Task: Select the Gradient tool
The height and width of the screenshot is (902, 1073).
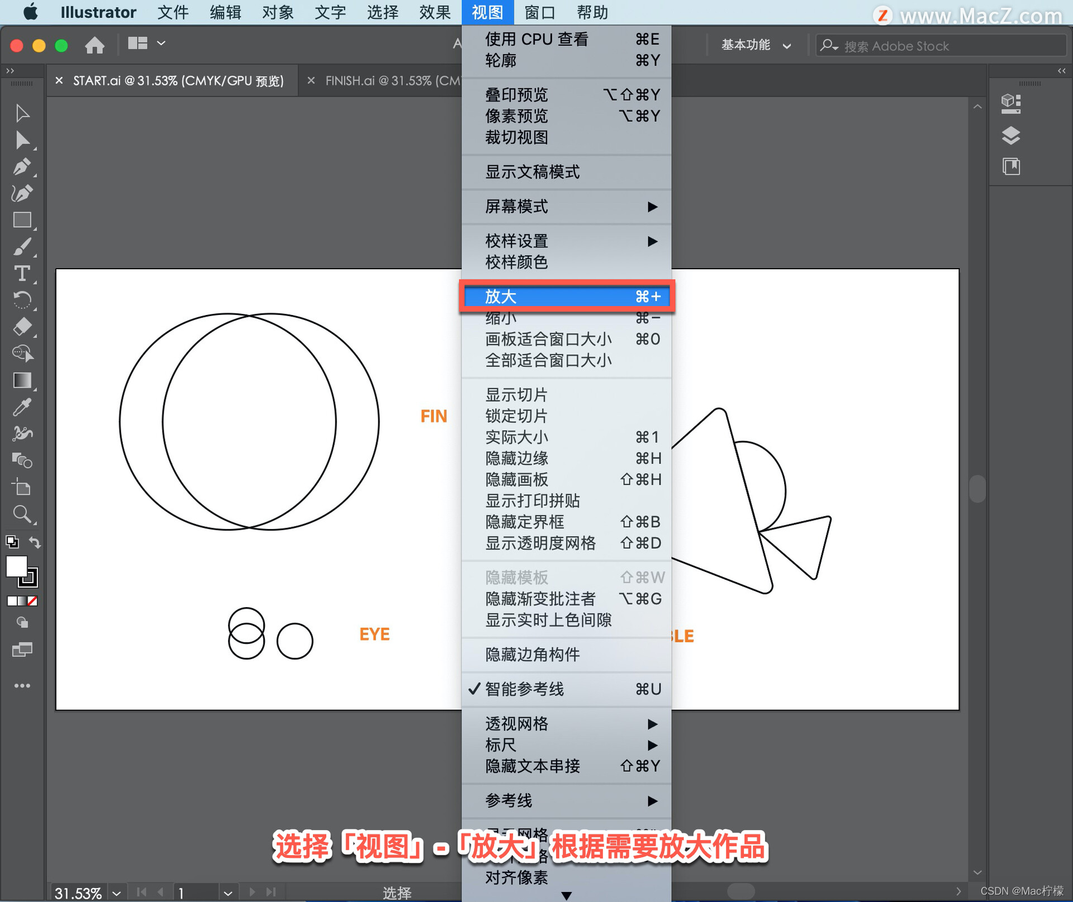Action: click(x=22, y=380)
